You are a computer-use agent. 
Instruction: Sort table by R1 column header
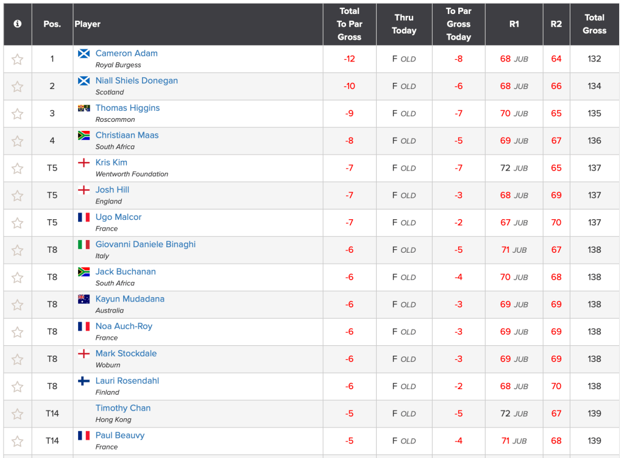(x=514, y=24)
